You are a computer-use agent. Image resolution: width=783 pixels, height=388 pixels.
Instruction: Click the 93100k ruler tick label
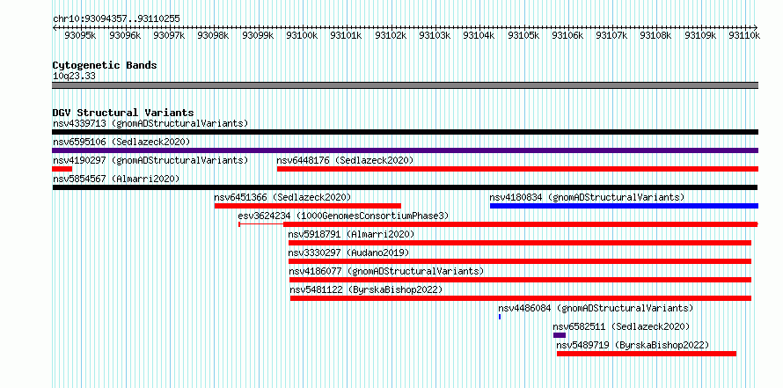303,36
